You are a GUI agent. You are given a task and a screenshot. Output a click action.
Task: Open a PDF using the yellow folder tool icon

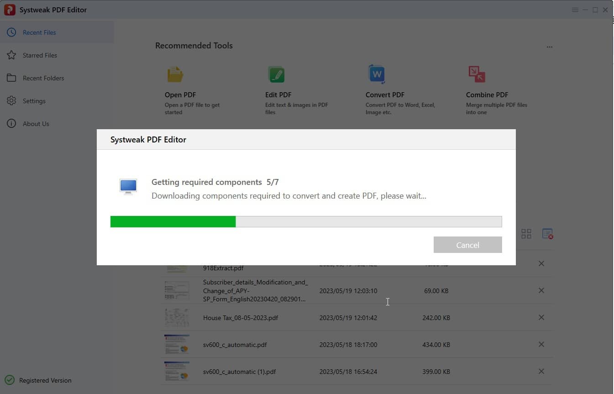(x=175, y=74)
